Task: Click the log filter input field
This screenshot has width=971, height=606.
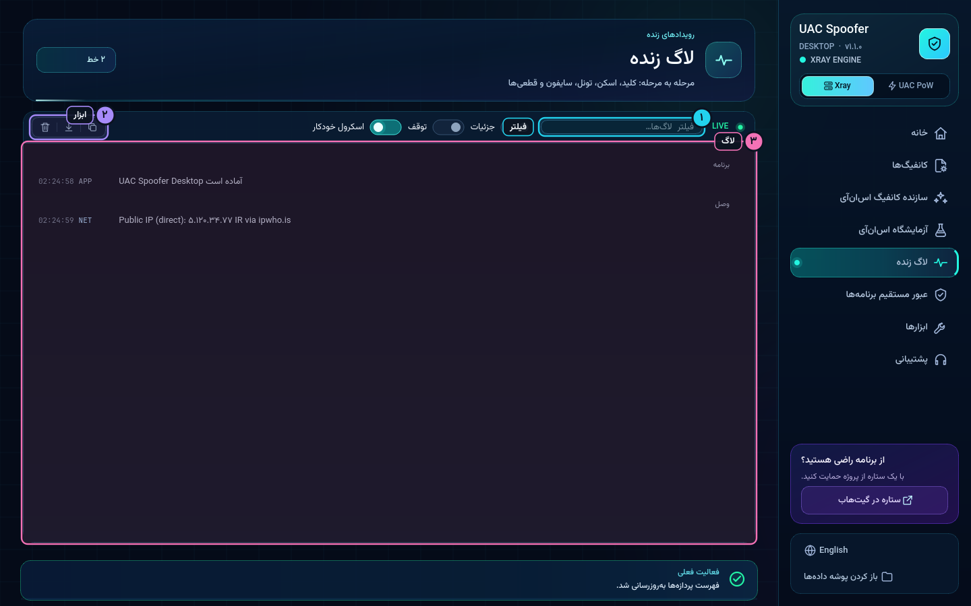Action: click(622, 127)
